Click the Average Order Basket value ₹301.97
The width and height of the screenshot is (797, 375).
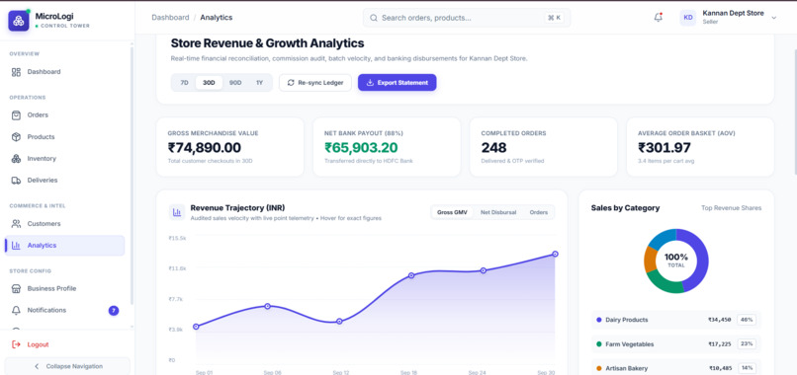[664, 148]
